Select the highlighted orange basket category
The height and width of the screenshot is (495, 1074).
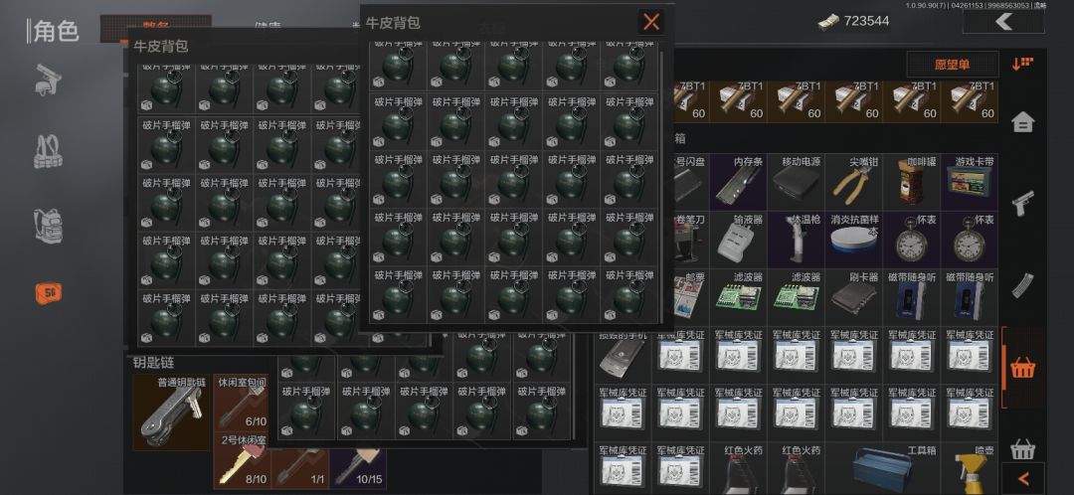(1022, 368)
